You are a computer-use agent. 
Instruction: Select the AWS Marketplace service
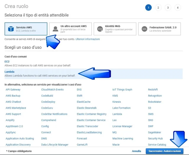pos(16,108)
